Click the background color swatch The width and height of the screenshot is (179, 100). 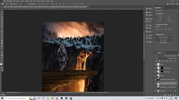[x=3, y=65]
